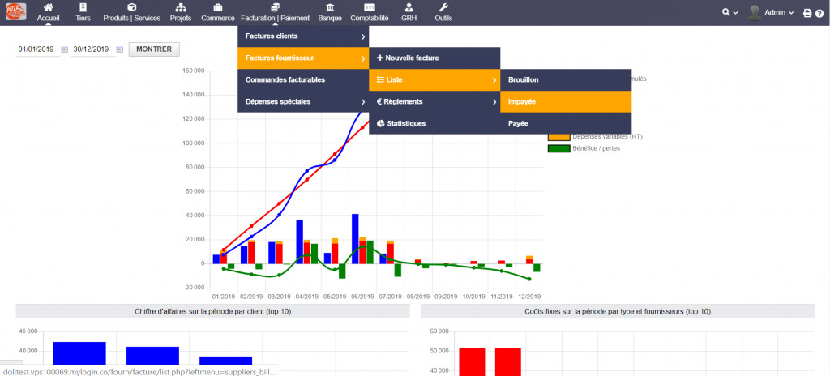
Task: Click the print page icon
Action: coord(806,12)
